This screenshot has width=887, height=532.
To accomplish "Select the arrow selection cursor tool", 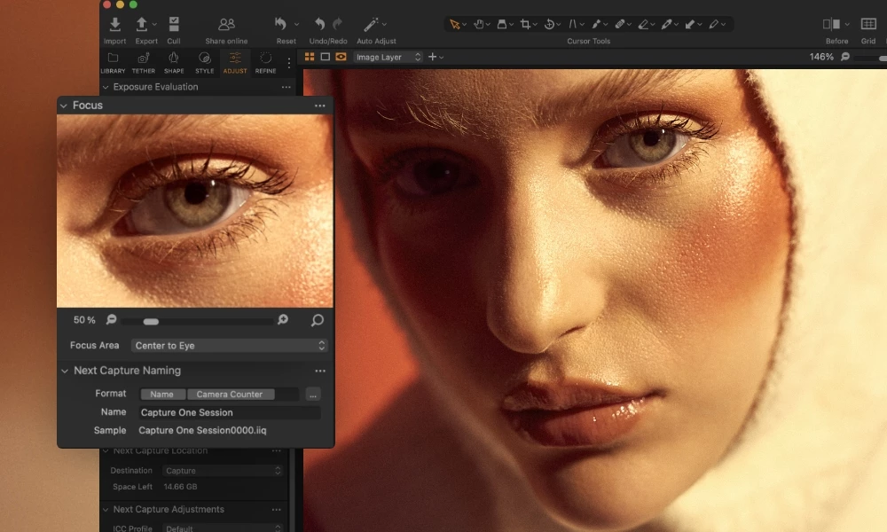I will click(455, 23).
